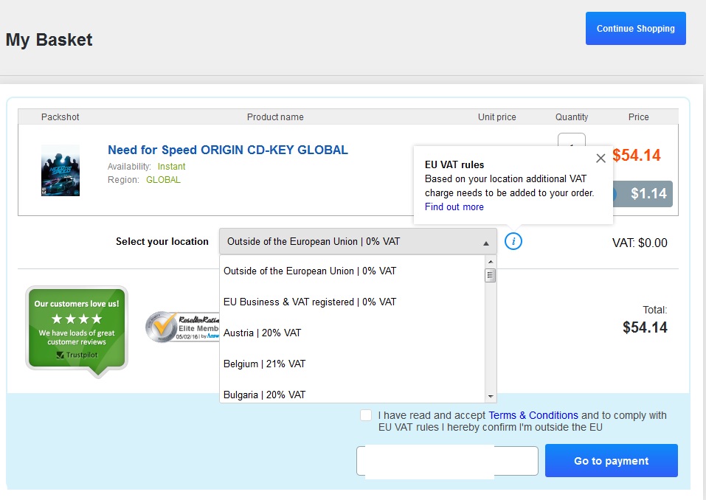
Task: Select EU Business & VAT registered option
Action: point(352,302)
